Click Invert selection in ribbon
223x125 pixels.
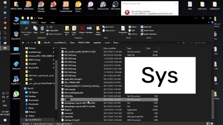coord(149,34)
